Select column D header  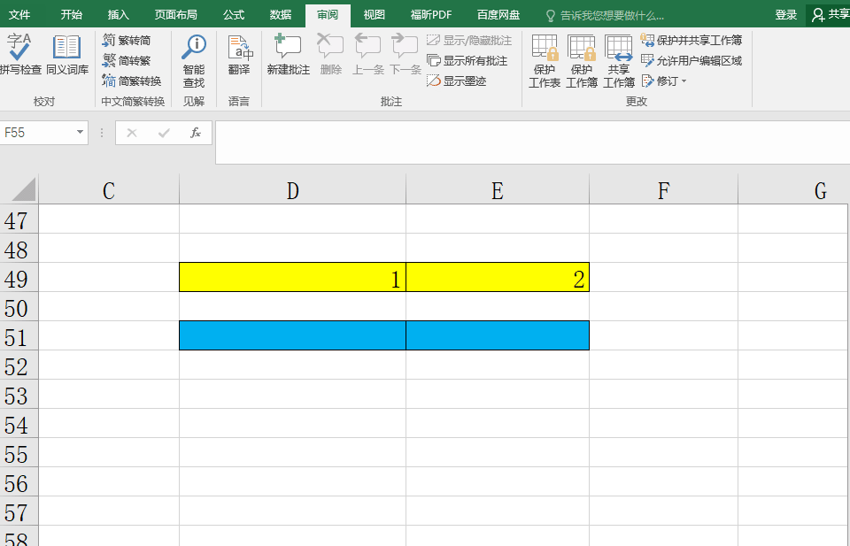pyautogui.click(x=293, y=190)
